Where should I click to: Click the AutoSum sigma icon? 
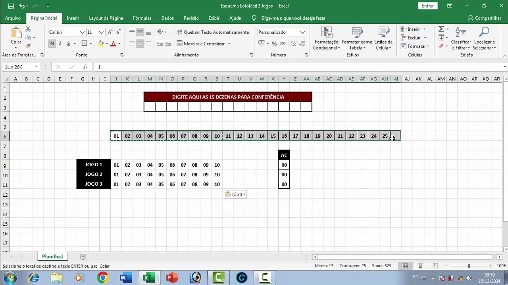(441, 29)
